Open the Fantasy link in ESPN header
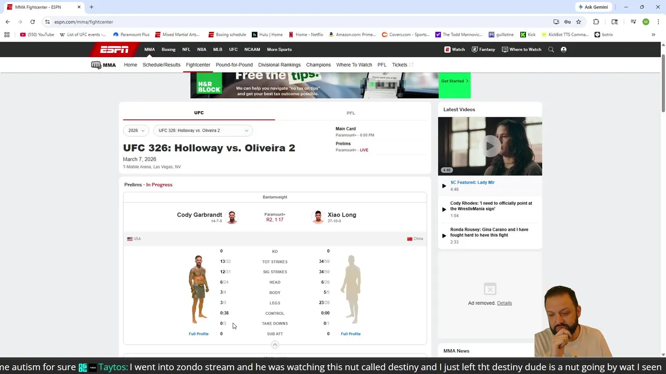This screenshot has width=666, height=374. click(x=483, y=49)
